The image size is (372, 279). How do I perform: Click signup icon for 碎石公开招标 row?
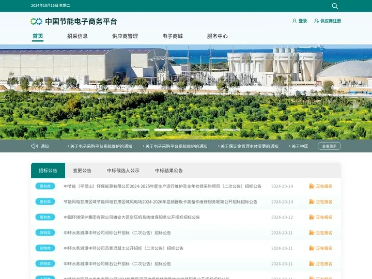[312, 263]
